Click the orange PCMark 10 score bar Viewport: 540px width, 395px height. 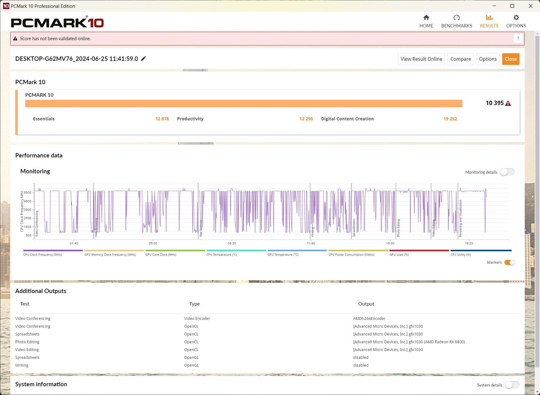click(x=244, y=104)
